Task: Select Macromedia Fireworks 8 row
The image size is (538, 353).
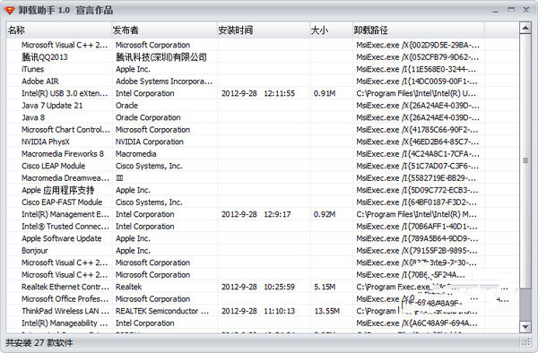Action: (x=262, y=154)
